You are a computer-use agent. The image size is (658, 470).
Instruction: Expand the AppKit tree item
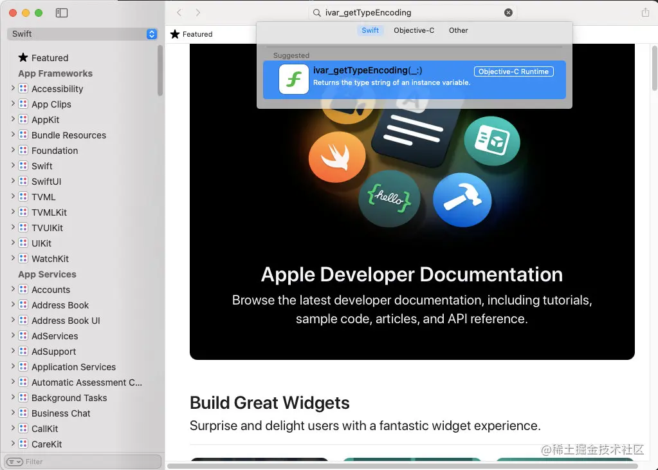pos(13,119)
